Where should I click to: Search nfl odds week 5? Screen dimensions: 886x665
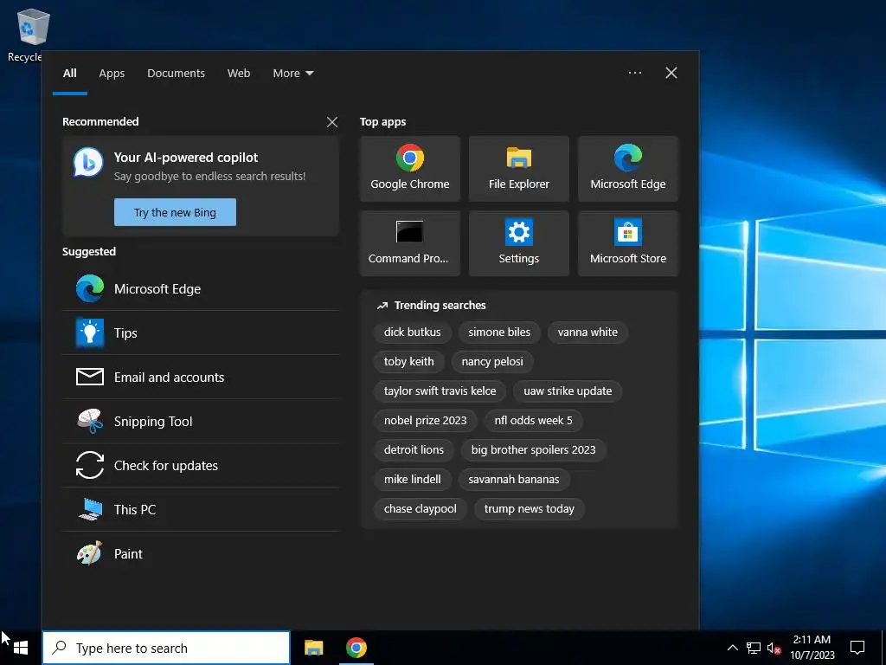533,420
